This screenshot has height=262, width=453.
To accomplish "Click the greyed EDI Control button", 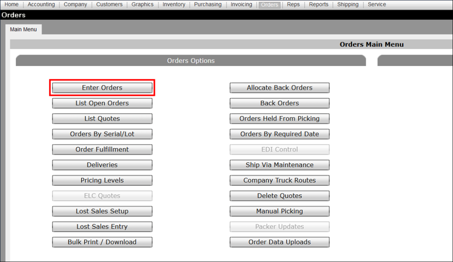I will click(280, 149).
